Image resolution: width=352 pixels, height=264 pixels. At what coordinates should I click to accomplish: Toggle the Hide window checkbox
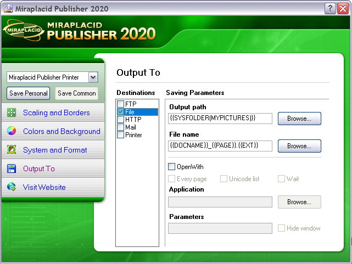coord(281,228)
